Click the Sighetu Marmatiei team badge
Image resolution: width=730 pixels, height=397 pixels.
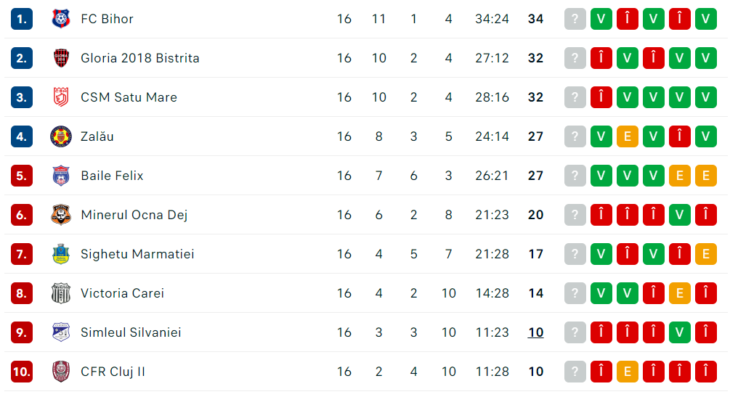(x=61, y=254)
